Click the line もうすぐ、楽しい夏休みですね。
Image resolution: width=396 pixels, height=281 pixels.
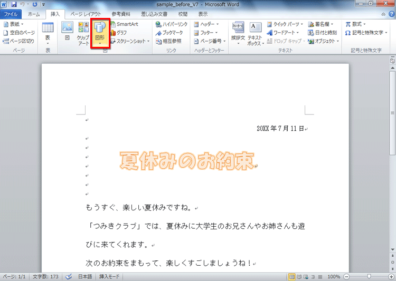tap(139, 208)
